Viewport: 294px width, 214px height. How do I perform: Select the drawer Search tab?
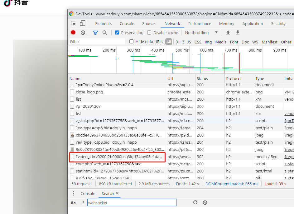click(x=108, y=193)
